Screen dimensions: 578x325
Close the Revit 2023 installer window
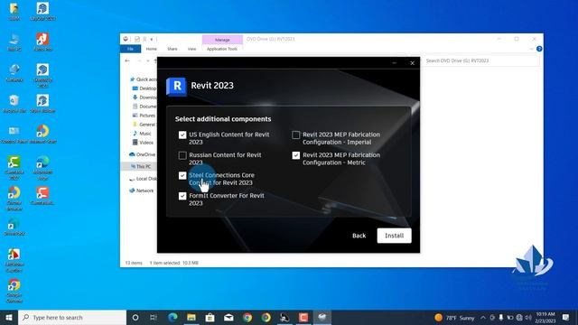(x=412, y=63)
